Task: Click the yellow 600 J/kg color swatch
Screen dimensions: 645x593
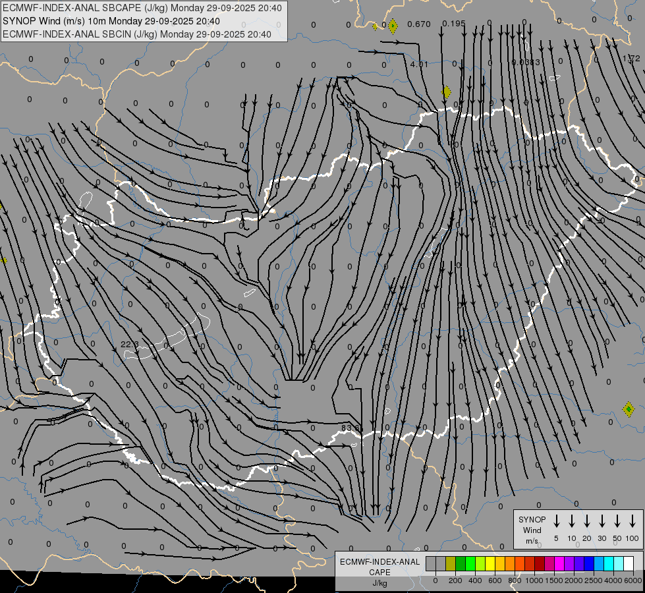Action: pyautogui.click(x=490, y=563)
